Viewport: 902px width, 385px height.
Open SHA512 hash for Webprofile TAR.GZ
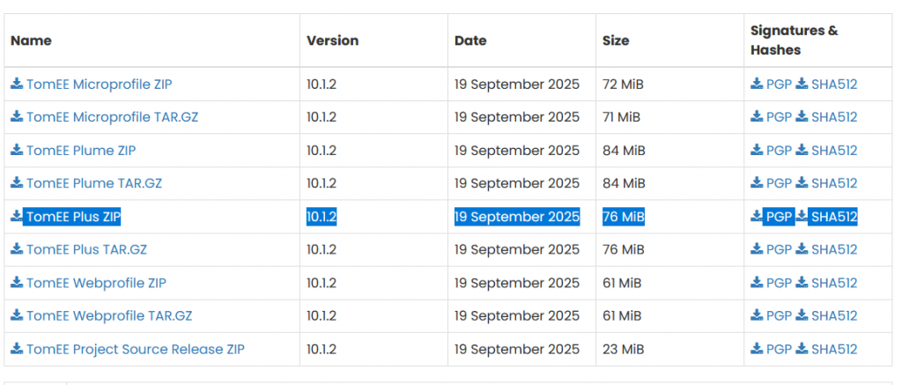[x=834, y=315]
